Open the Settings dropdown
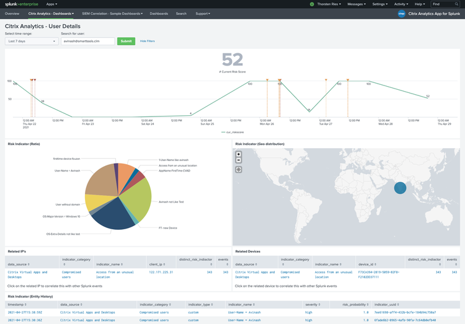Image resolution: width=465 pixels, height=324 pixels. 380,4
